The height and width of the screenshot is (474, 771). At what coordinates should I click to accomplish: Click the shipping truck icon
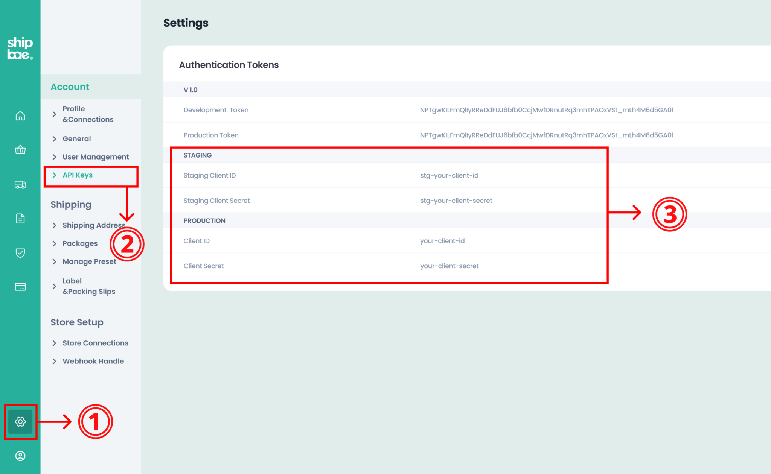(x=20, y=184)
